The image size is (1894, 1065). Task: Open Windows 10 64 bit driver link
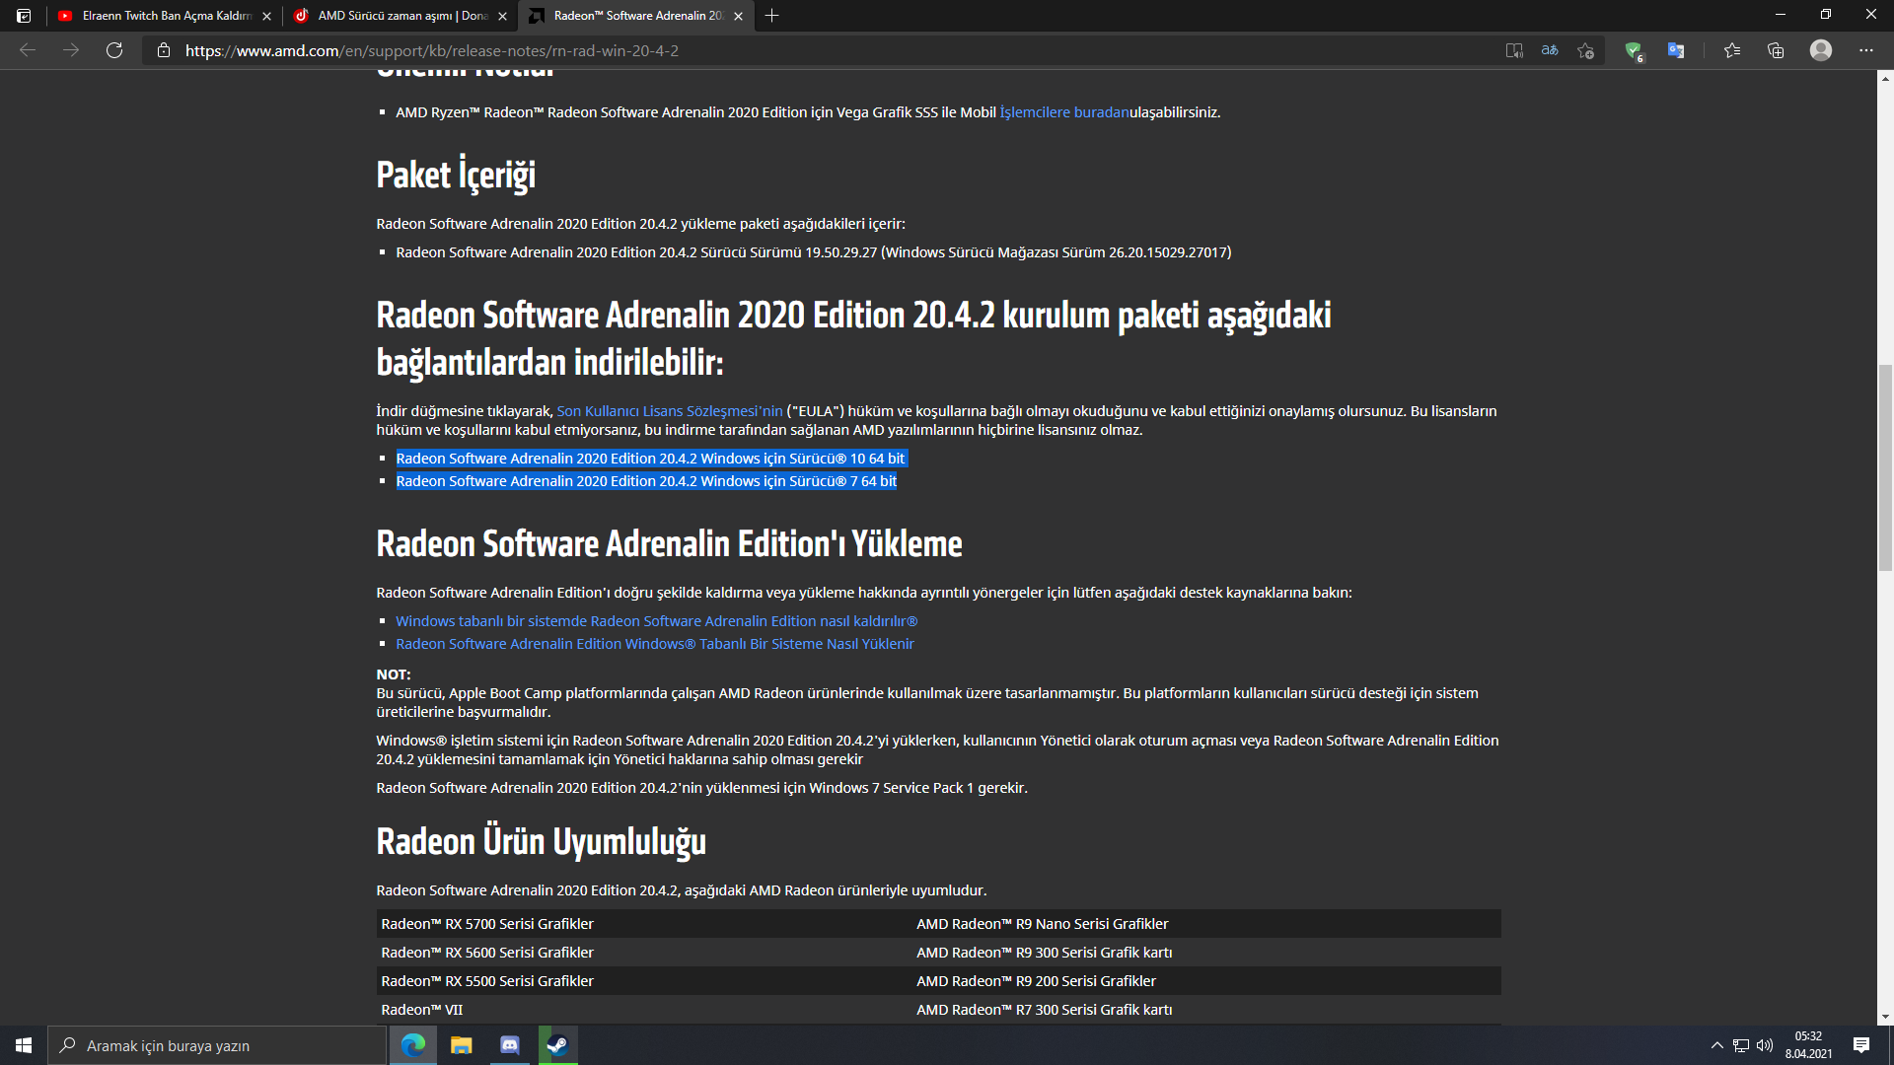(x=650, y=459)
